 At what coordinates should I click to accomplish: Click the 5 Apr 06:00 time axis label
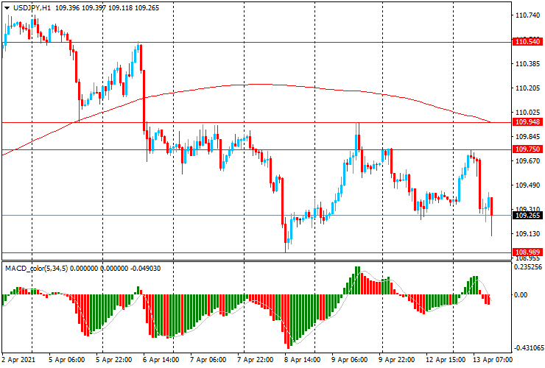(66, 359)
